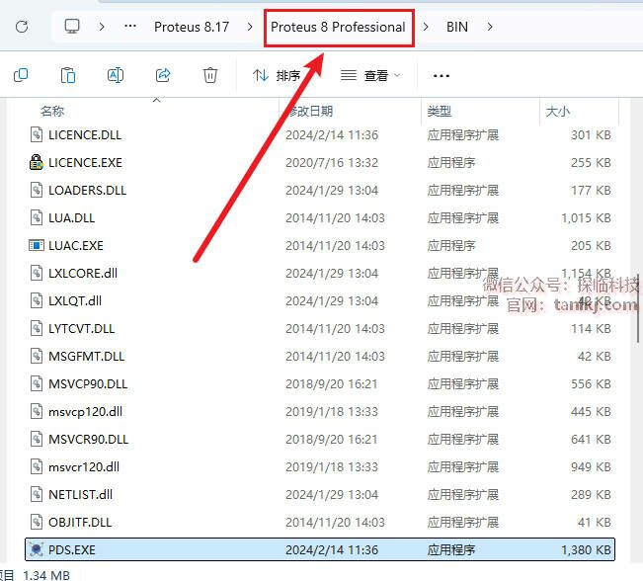Image resolution: width=643 pixels, height=581 pixels.
Task: Select the LICENCE.DLL file
Action: click(320, 135)
